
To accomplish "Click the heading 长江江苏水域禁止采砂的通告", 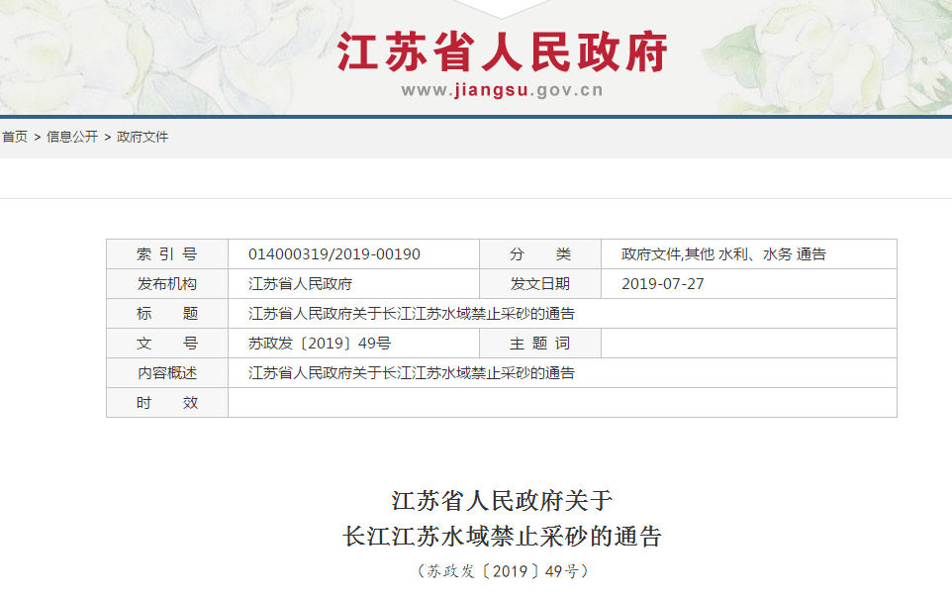I will coord(502,537).
